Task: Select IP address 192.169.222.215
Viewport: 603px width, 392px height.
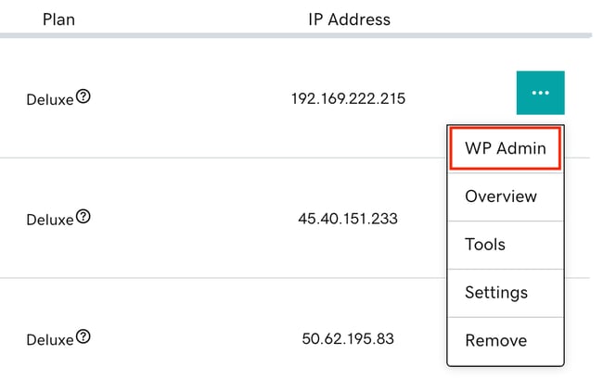Action: (348, 97)
